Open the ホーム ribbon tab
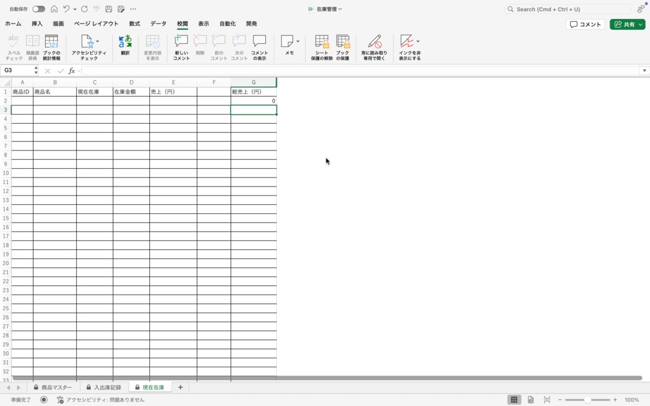The width and height of the screenshot is (650, 406). tap(13, 23)
